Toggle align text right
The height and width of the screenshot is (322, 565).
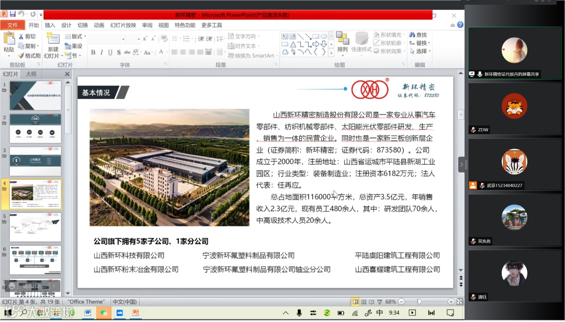click(191, 52)
